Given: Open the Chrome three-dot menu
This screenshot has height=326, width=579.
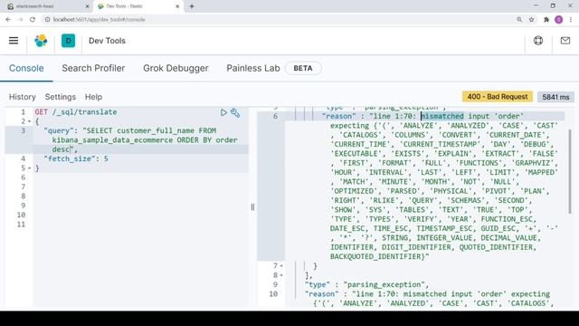Looking at the screenshot, I should (x=571, y=20).
